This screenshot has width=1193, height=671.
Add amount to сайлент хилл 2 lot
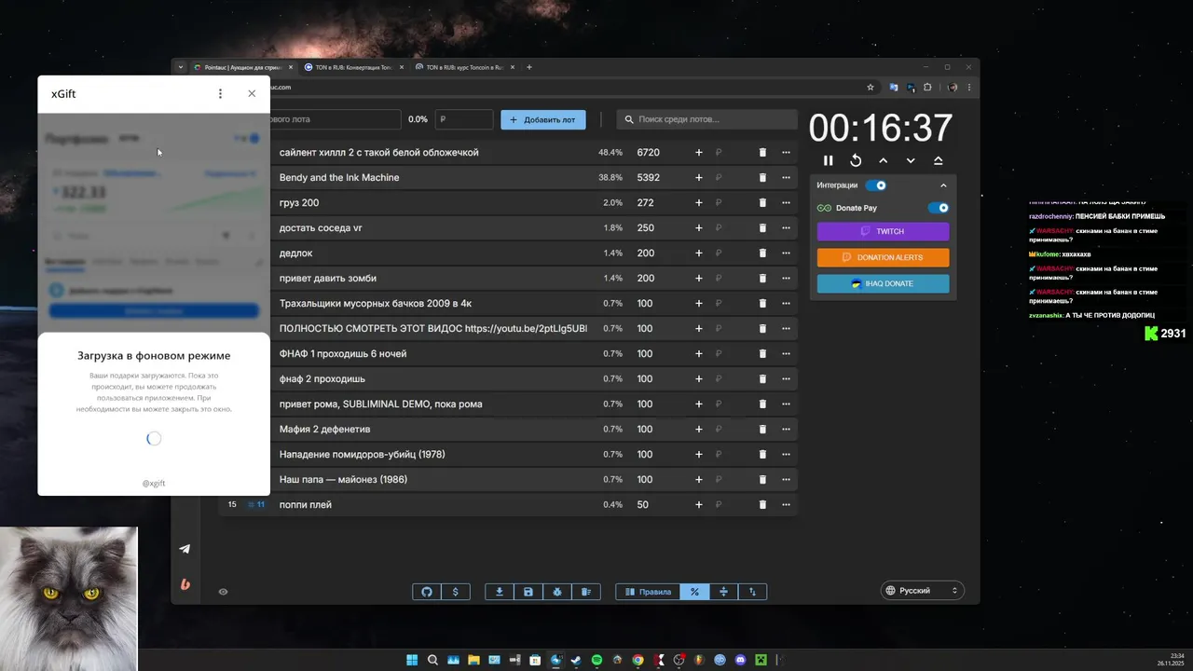click(x=699, y=152)
